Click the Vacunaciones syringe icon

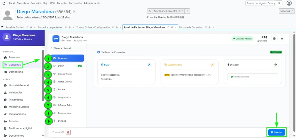pos(5,114)
